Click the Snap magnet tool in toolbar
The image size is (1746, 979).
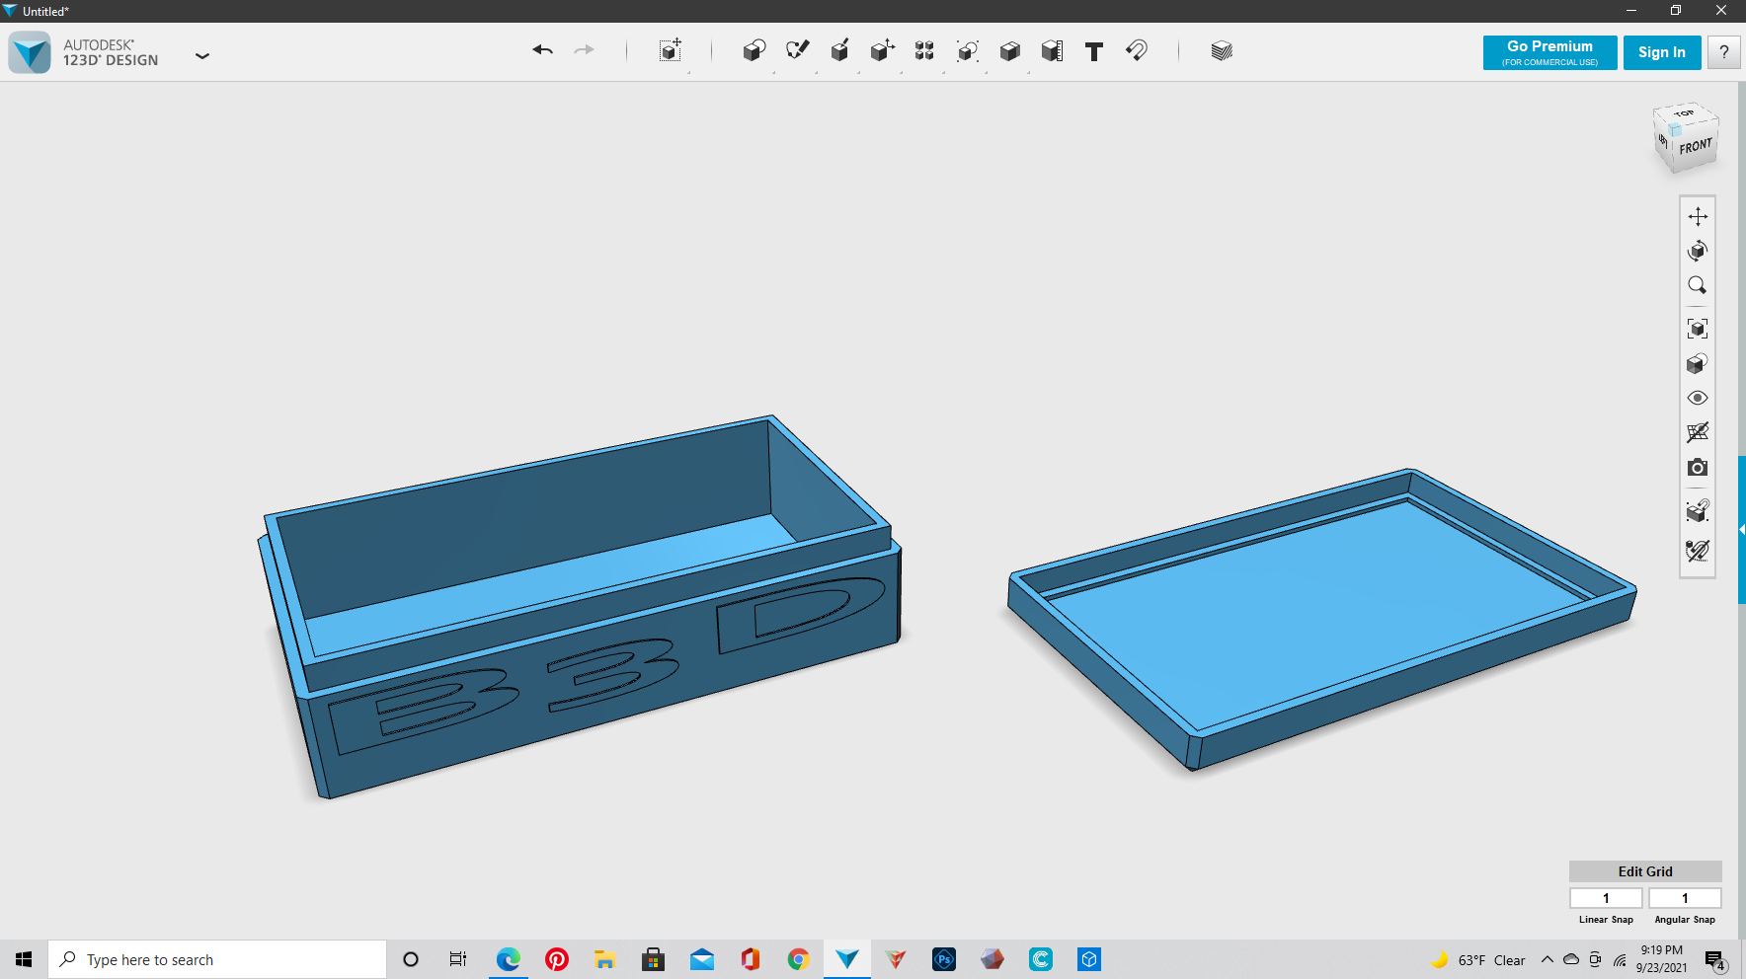click(x=1137, y=50)
